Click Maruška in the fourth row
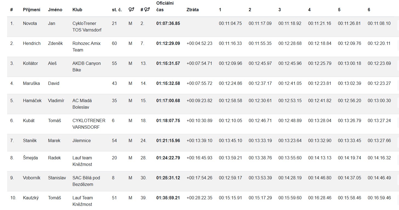The image size is (399, 210). [31, 84]
